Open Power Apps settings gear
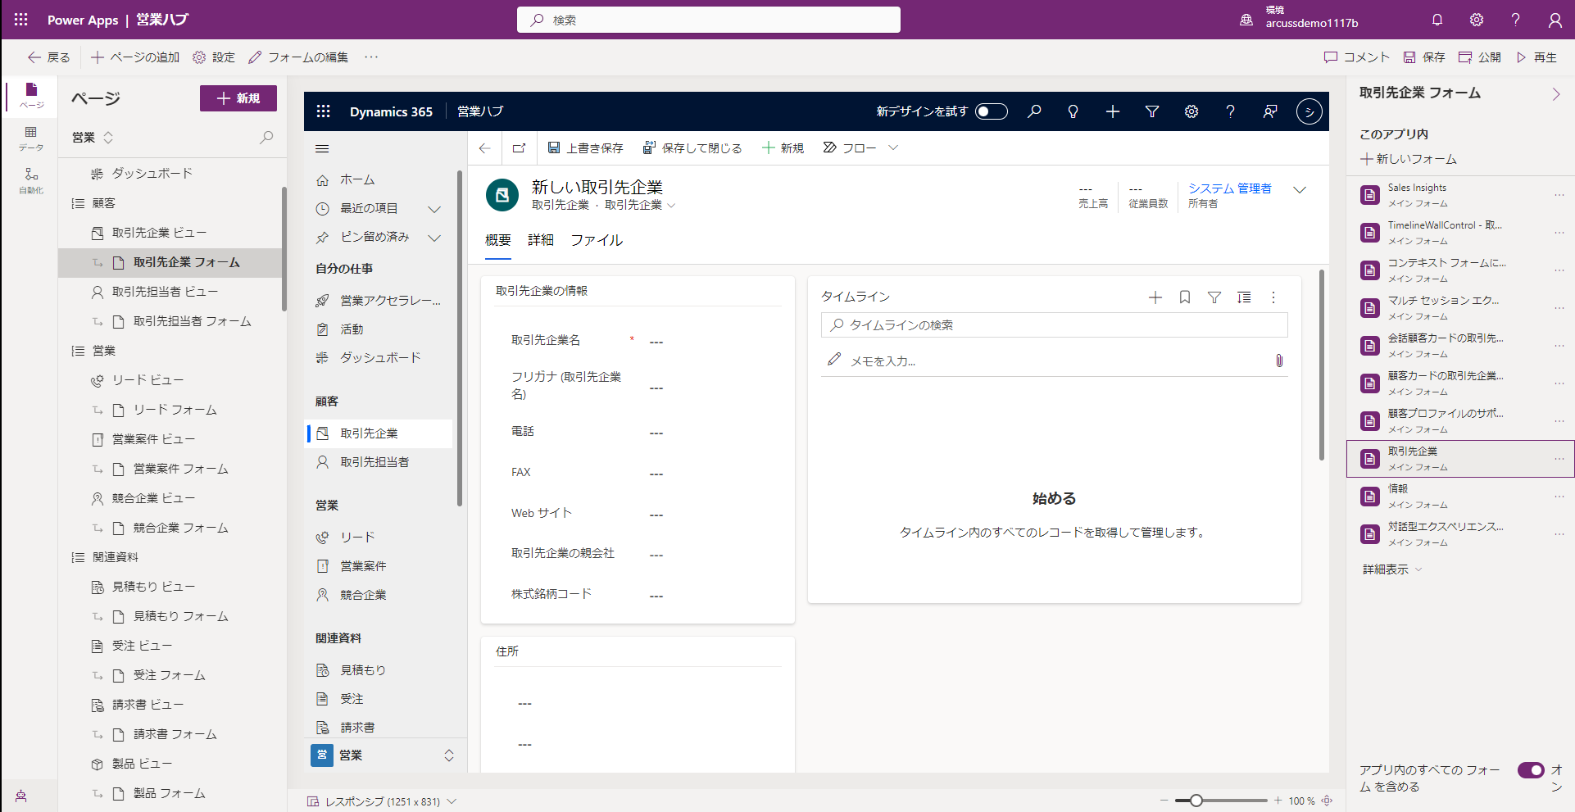1575x812 pixels. click(1477, 20)
